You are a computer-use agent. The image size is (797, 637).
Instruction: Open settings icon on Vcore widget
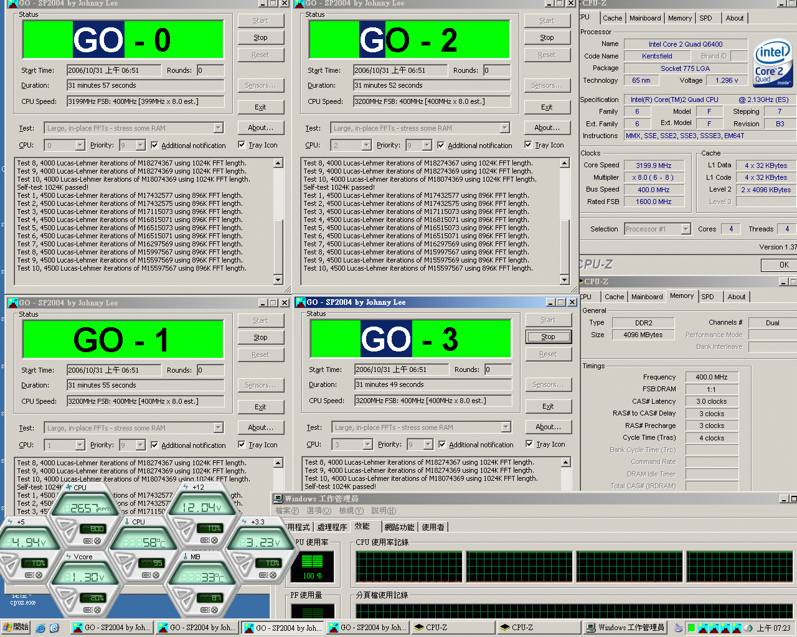[88, 610]
